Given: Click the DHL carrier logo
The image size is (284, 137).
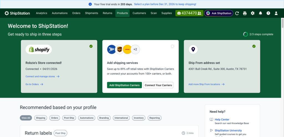Looking at the screenshot, I should click(127, 49).
